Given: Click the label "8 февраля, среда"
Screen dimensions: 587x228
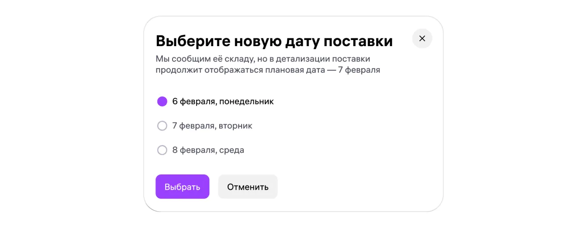Looking at the screenshot, I should pyautogui.click(x=208, y=150).
